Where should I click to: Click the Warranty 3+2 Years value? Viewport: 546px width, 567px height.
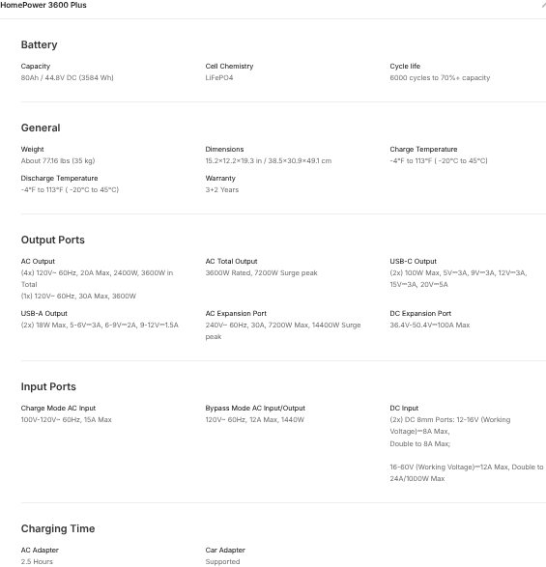222,189
